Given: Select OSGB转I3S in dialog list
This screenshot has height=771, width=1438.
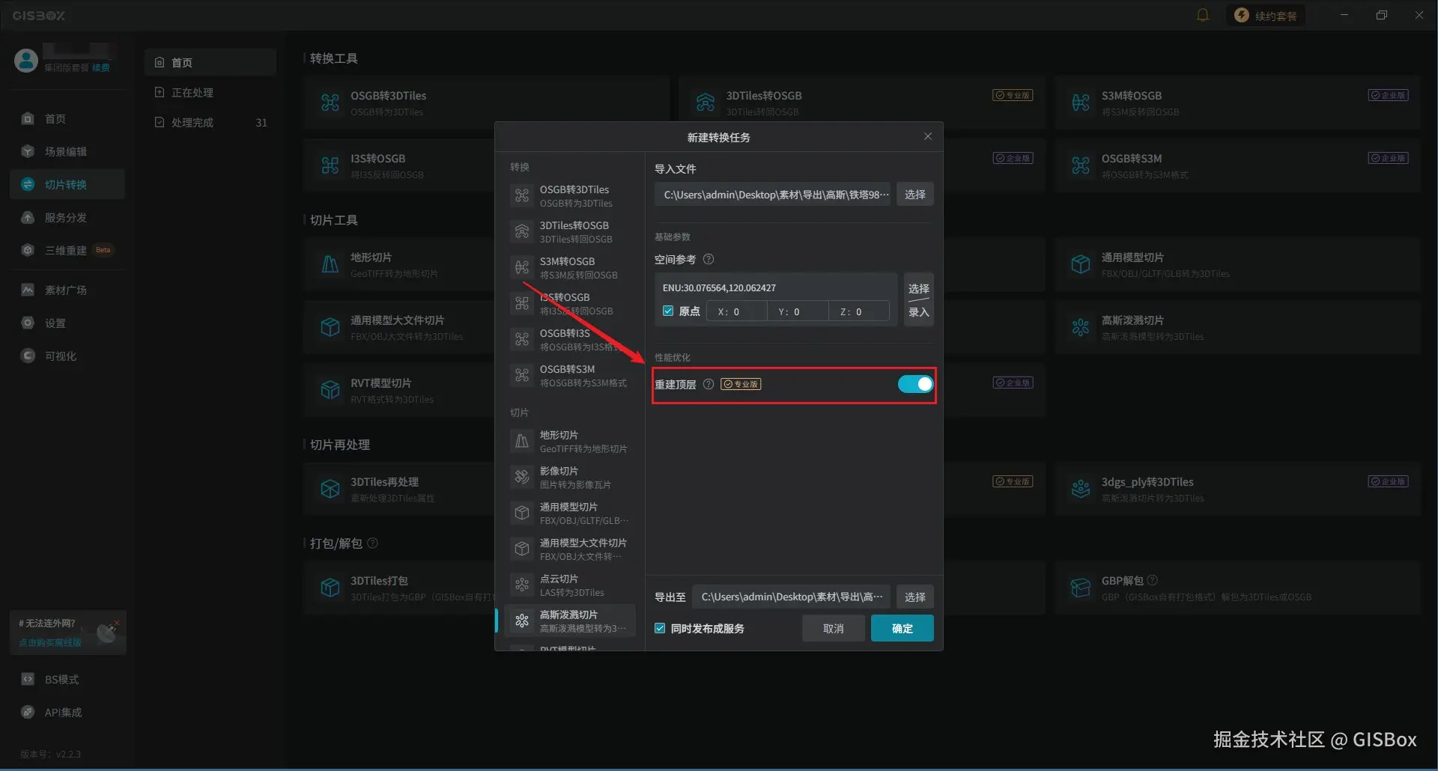Looking at the screenshot, I should coord(571,339).
